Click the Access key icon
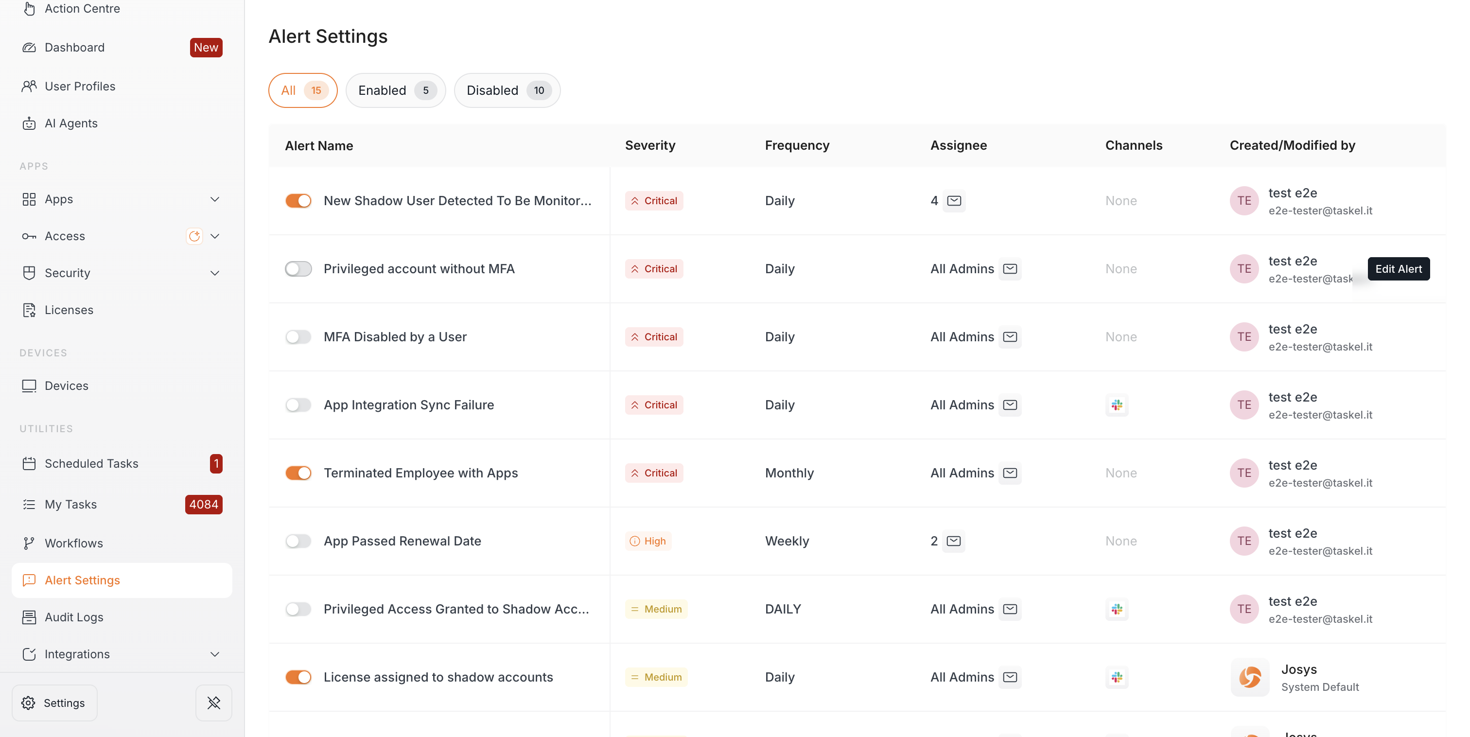Image resolution: width=1470 pixels, height=737 pixels. (29, 236)
